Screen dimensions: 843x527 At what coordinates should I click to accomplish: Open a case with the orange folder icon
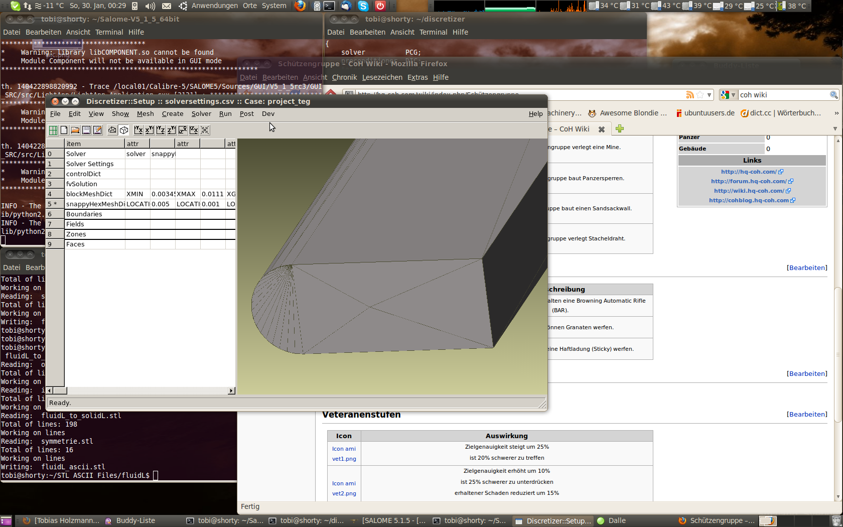pyautogui.click(x=75, y=130)
